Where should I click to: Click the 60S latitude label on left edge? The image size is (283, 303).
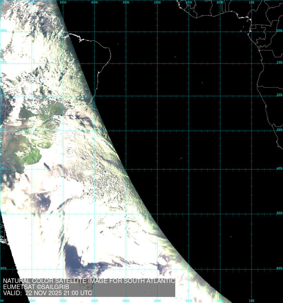(4, 268)
